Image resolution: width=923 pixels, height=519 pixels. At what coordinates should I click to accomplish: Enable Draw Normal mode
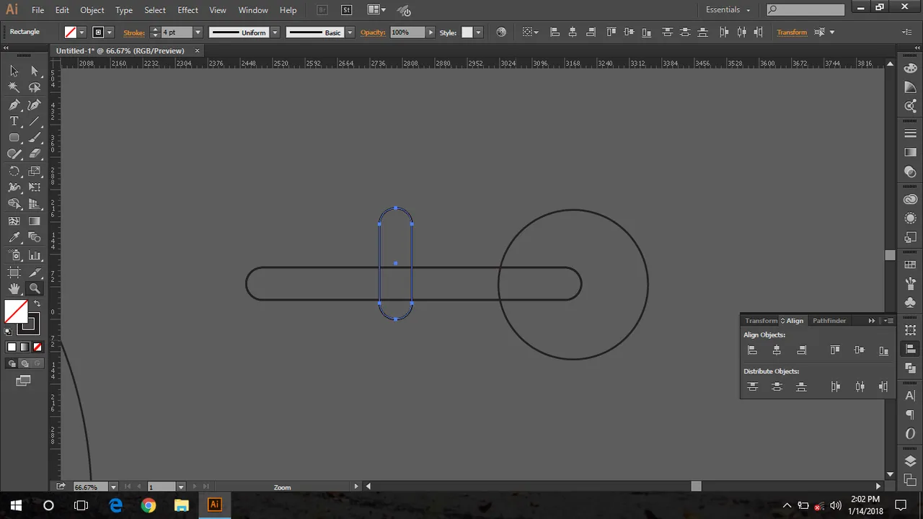click(12, 364)
